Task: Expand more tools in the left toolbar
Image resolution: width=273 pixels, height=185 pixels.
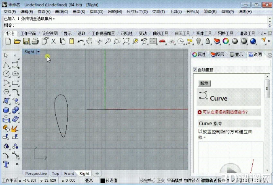Action: click(x=17, y=164)
